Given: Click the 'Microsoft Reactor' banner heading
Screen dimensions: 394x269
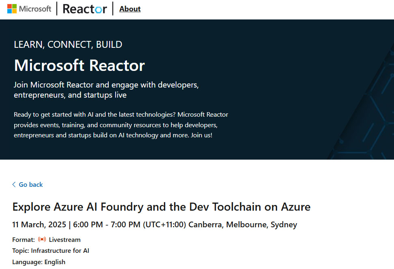Looking at the screenshot, I should point(80,65).
